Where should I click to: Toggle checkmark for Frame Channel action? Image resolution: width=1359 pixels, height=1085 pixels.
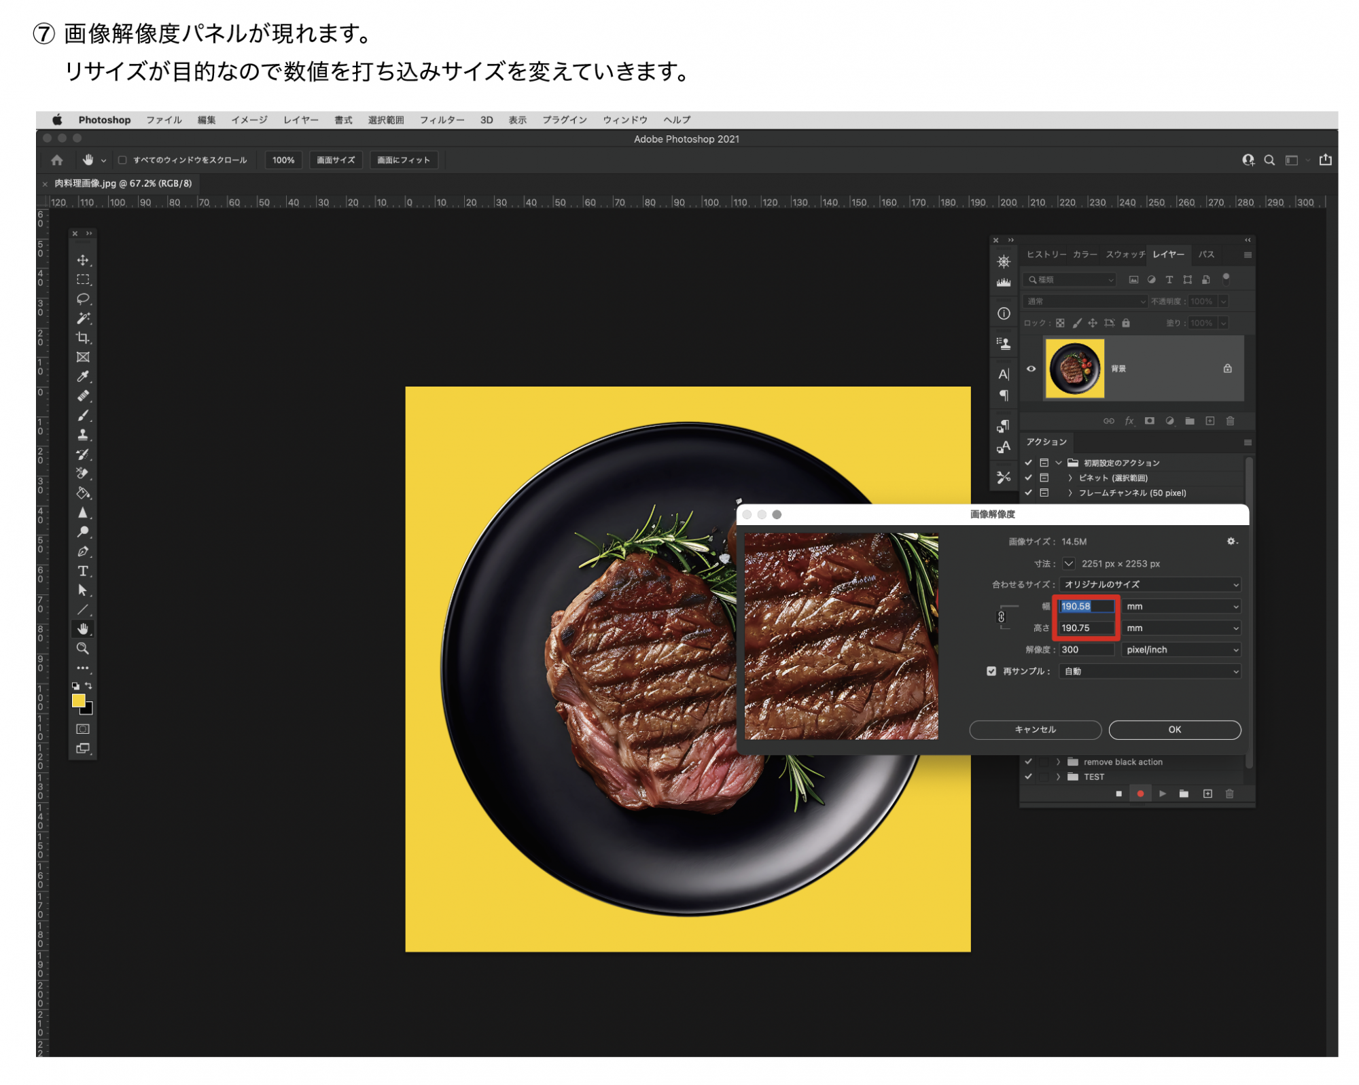pyautogui.click(x=1028, y=493)
